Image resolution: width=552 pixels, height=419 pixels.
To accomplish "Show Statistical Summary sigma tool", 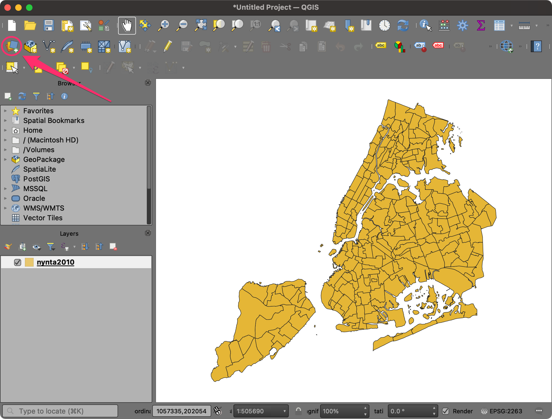I will pos(481,26).
